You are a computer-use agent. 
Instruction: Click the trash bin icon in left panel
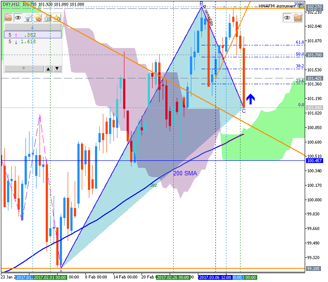47,18
